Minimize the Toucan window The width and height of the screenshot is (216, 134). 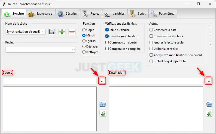click(187, 4)
